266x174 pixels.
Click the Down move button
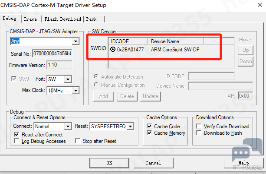(246, 61)
